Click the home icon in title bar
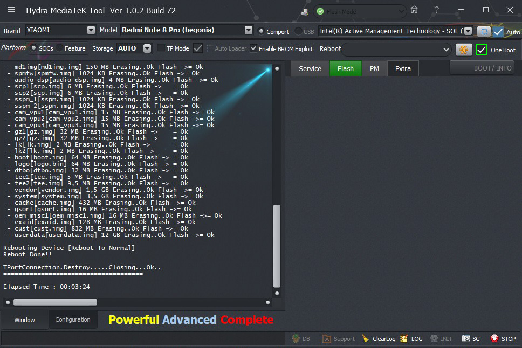The width and height of the screenshot is (522, 348). (414, 10)
